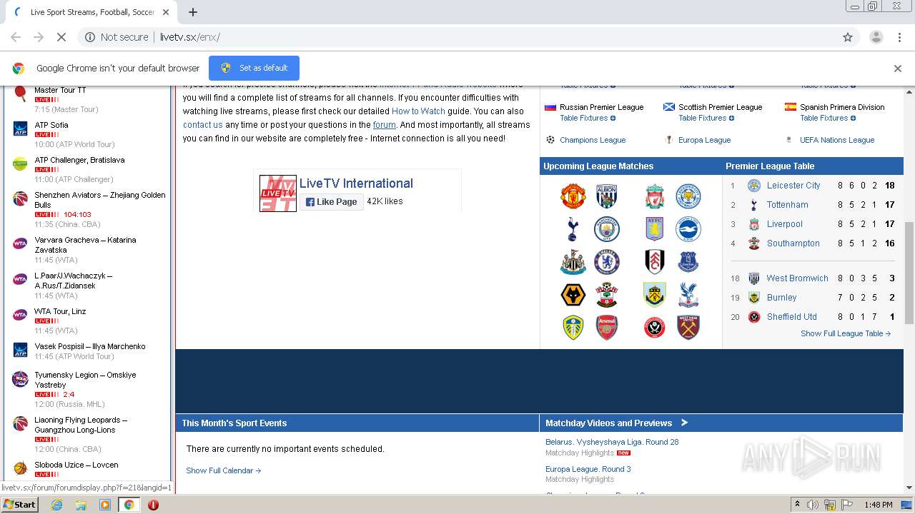Expand Scottish Premier League Table Fixtures plus

[x=731, y=119]
